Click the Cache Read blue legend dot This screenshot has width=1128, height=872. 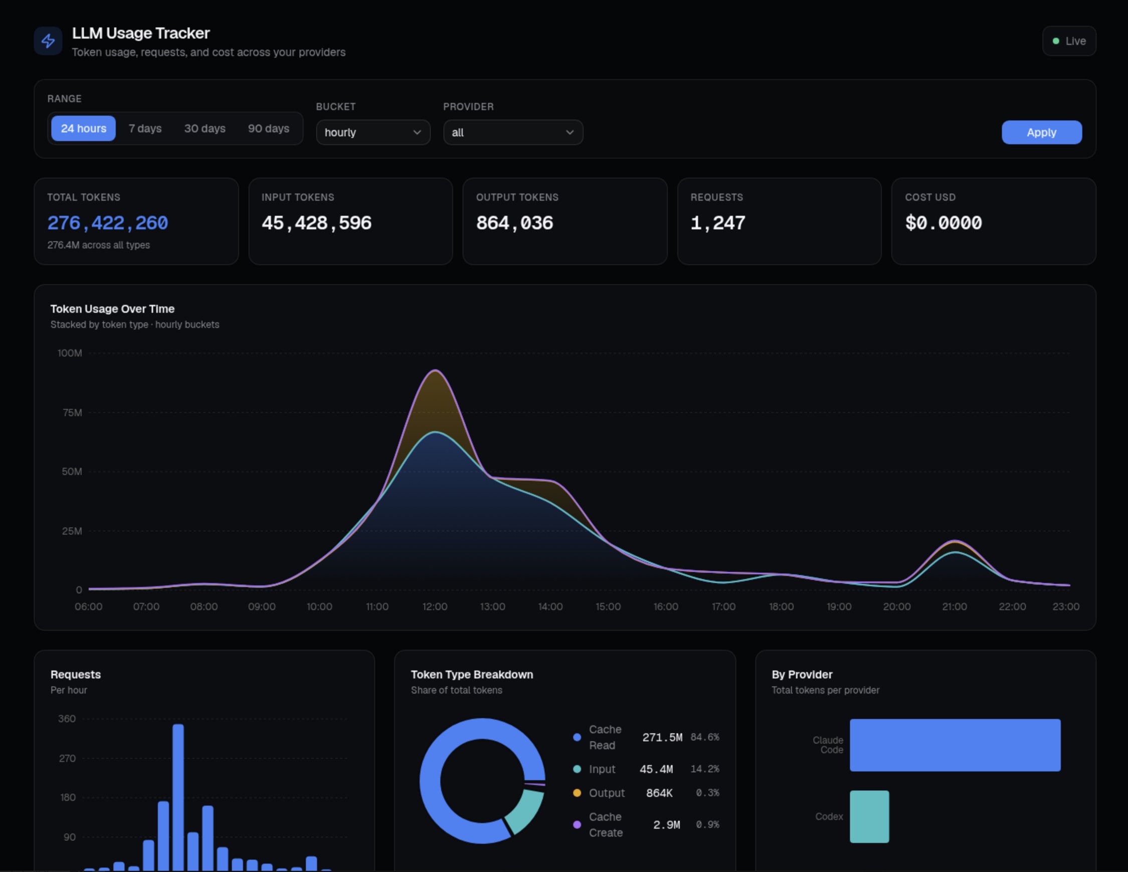tap(577, 737)
